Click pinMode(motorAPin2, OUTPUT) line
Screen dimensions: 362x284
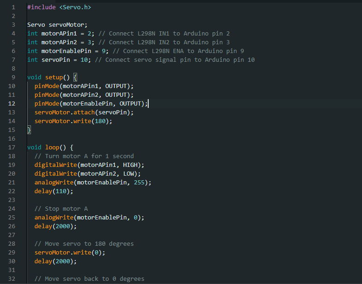click(84, 95)
